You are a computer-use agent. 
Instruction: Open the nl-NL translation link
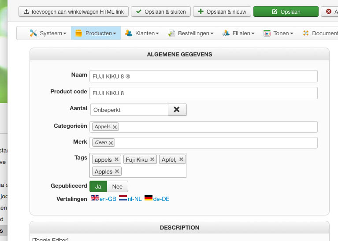[x=135, y=199]
